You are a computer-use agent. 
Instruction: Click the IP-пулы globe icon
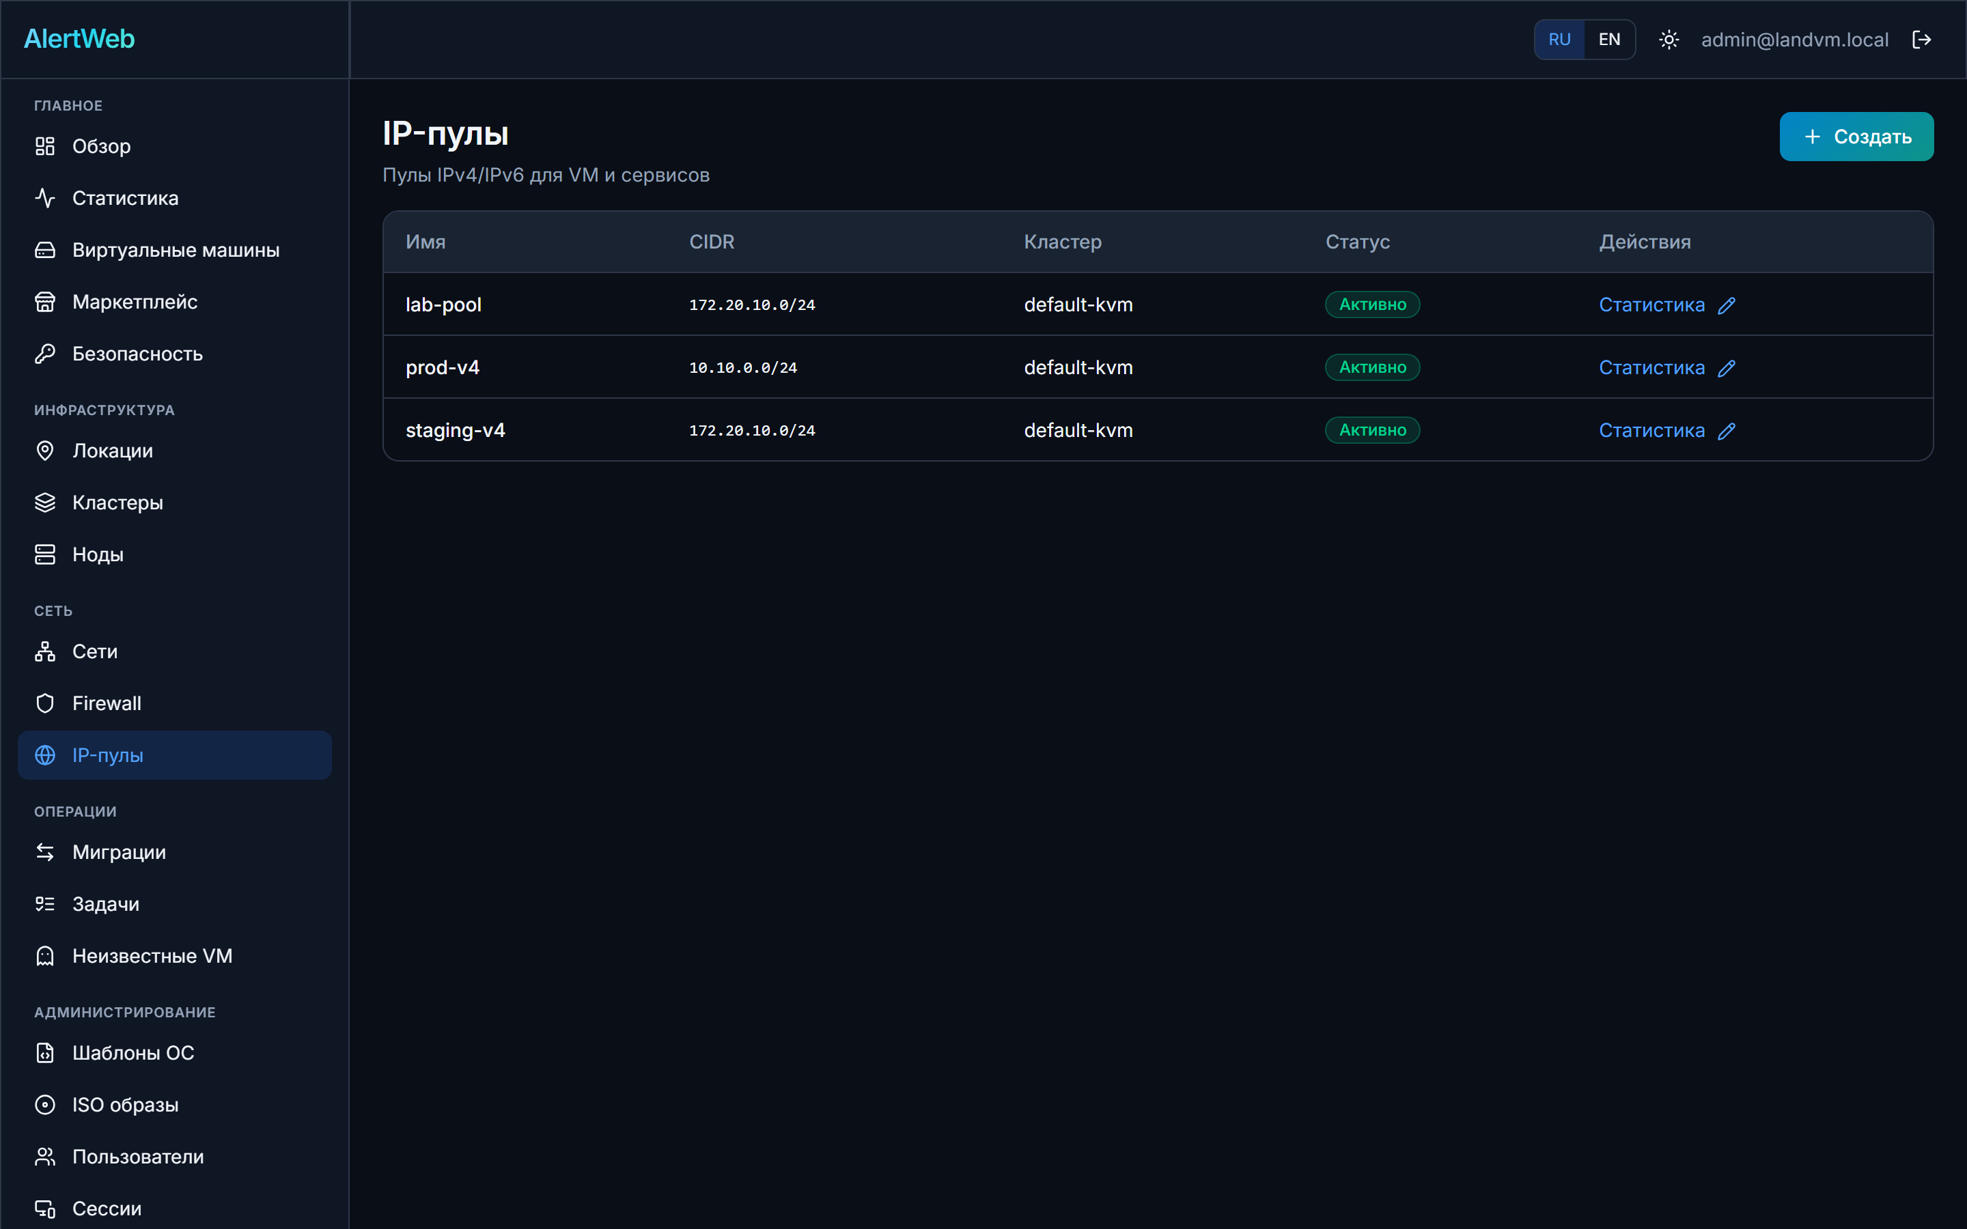coord(44,756)
